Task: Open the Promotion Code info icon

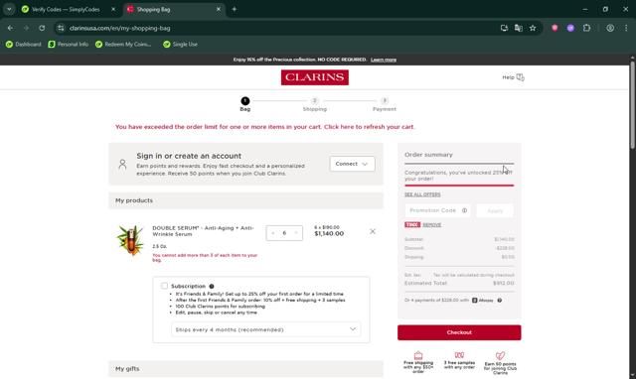Action: (x=464, y=210)
